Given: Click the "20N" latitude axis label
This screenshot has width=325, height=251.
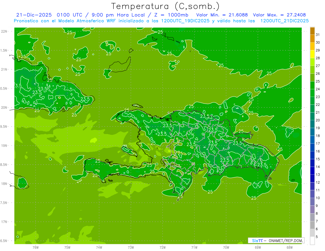Looking at the screenshot, I should 4,107.
